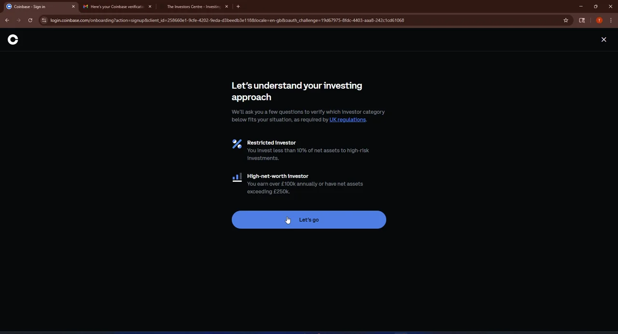Click the 'Let's understand your investing approach' heading
618x334 pixels.
[x=297, y=91]
